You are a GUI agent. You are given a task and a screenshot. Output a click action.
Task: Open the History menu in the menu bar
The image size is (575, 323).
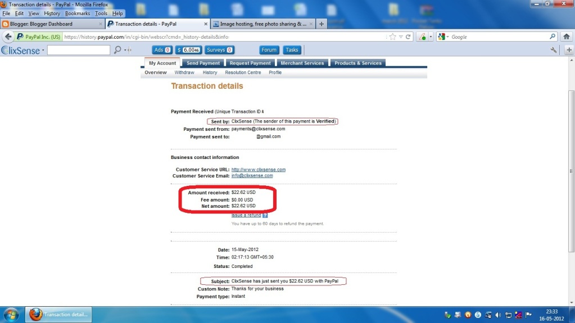tap(52, 13)
